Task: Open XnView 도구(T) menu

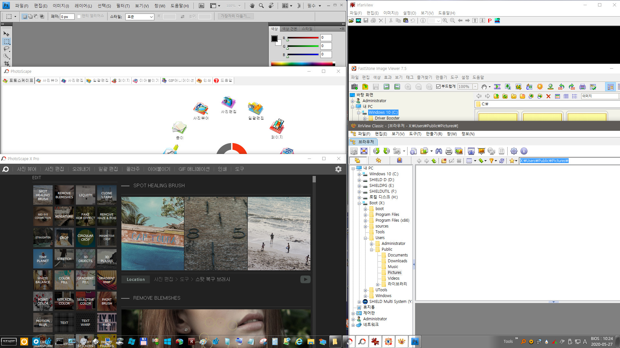Action: tap(415, 134)
